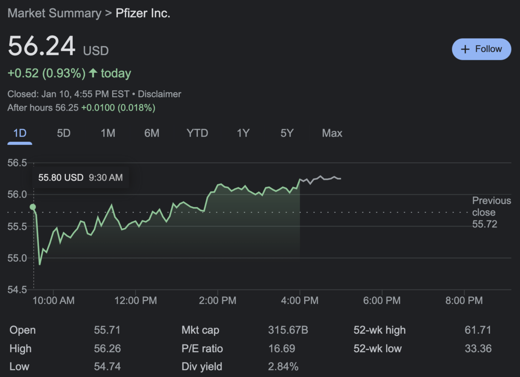
Task: Click the Previous close 55.72 label
Action: point(491,213)
